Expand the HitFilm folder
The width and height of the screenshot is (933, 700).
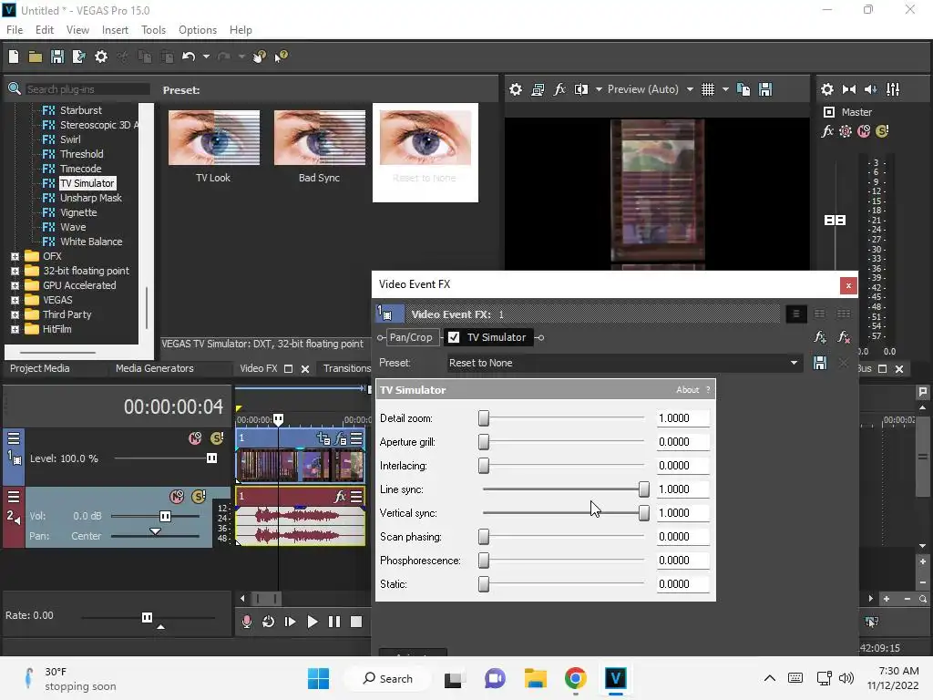click(15, 329)
